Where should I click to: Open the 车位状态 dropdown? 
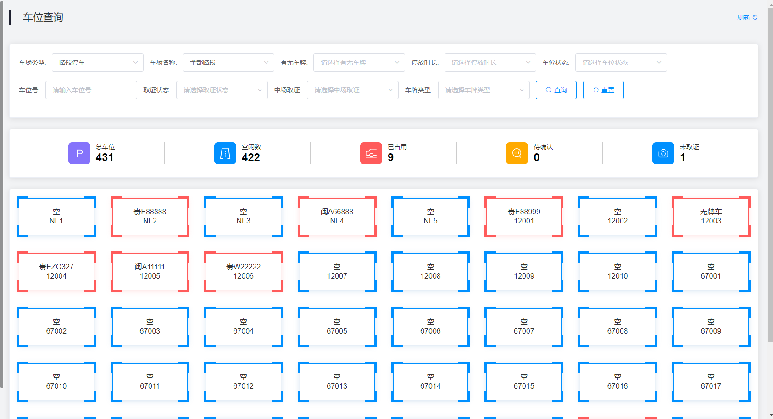coord(621,62)
